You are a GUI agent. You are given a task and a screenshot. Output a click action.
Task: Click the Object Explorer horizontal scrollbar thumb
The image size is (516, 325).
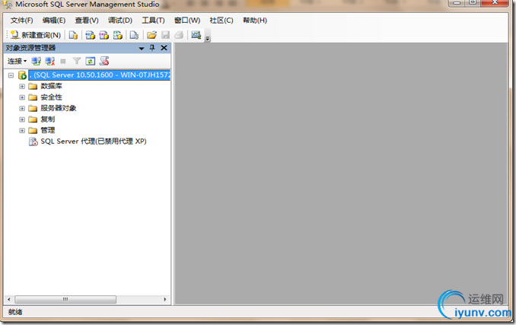click(65, 300)
